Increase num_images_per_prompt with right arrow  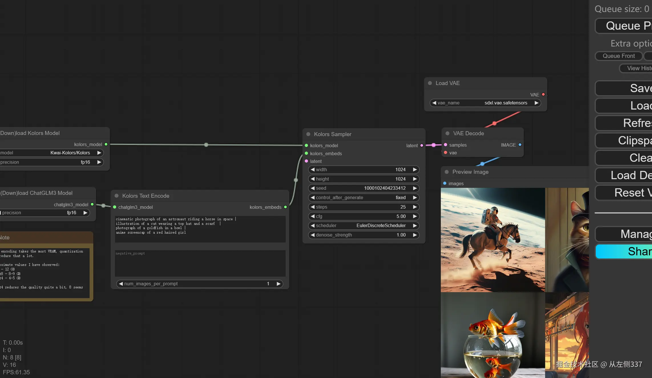point(278,284)
